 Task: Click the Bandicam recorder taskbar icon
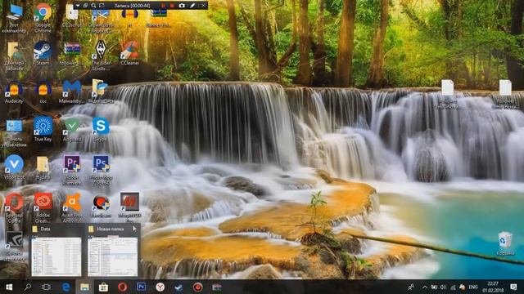(x=197, y=287)
